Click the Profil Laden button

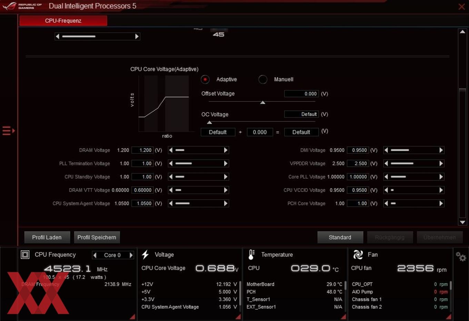click(x=47, y=237)
